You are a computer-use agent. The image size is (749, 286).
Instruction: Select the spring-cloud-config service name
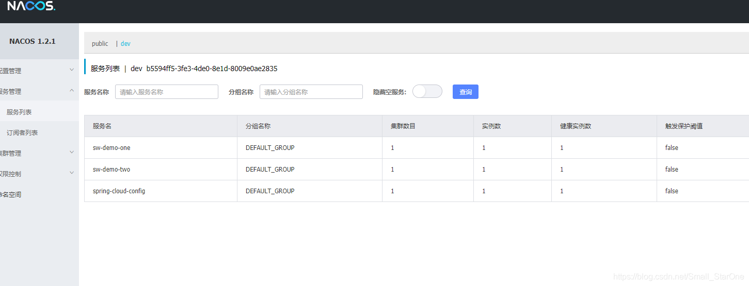point(119,191)
